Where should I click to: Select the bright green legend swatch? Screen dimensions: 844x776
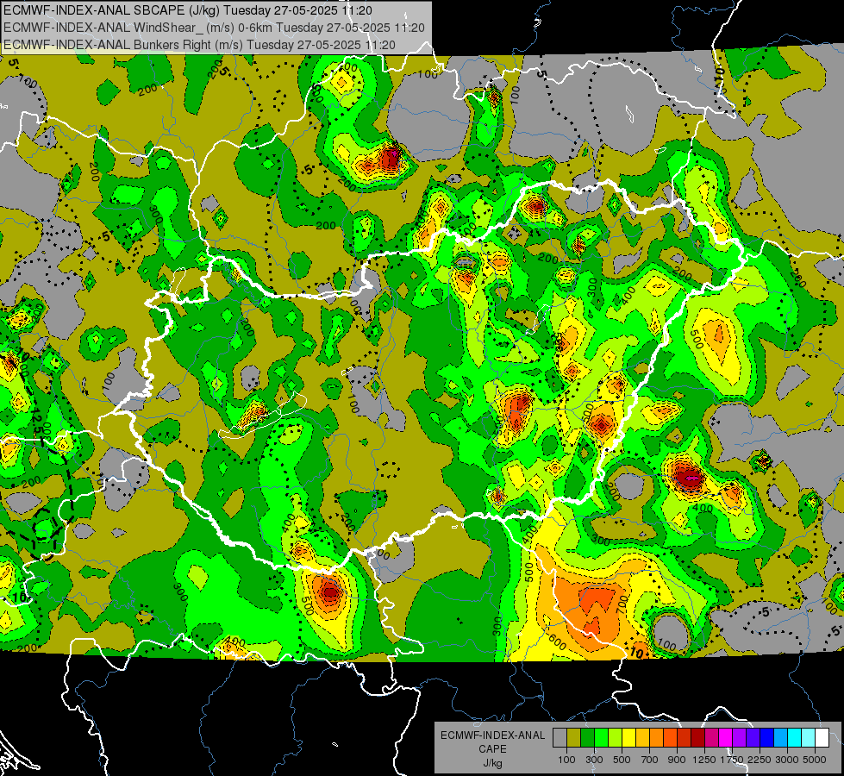[601, 737]
